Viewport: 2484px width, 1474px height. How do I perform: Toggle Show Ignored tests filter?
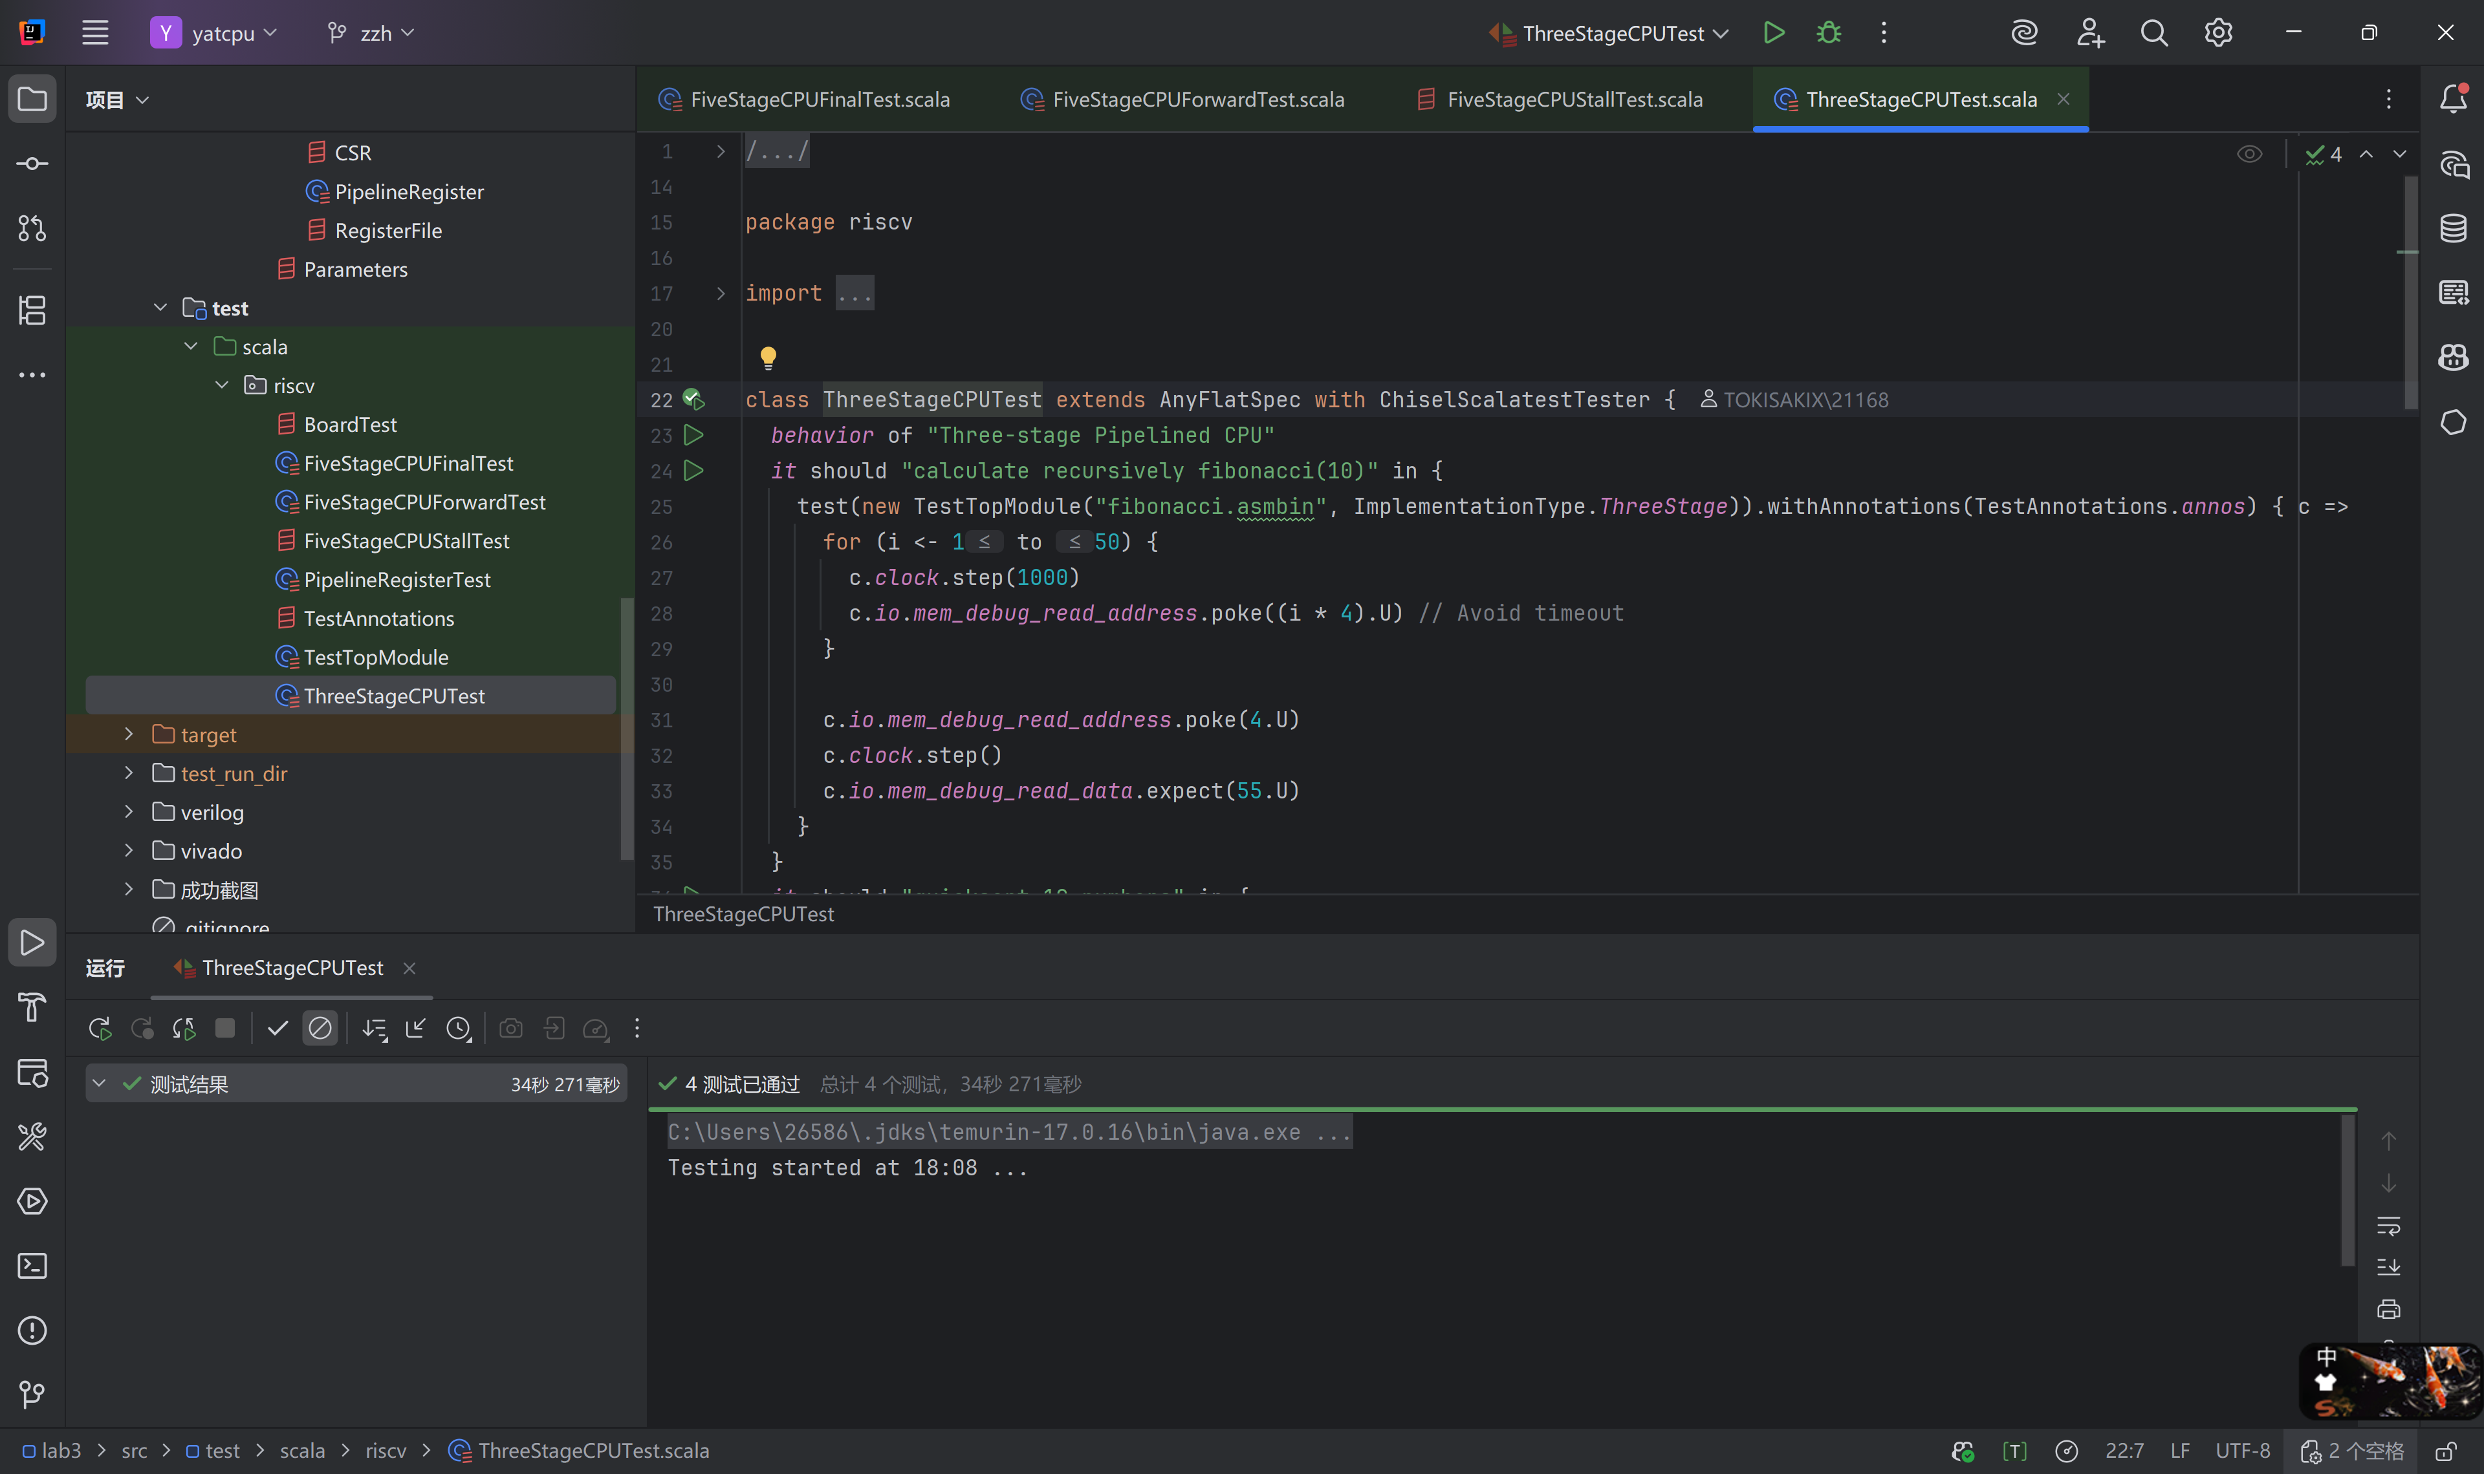pos(320,1028)
